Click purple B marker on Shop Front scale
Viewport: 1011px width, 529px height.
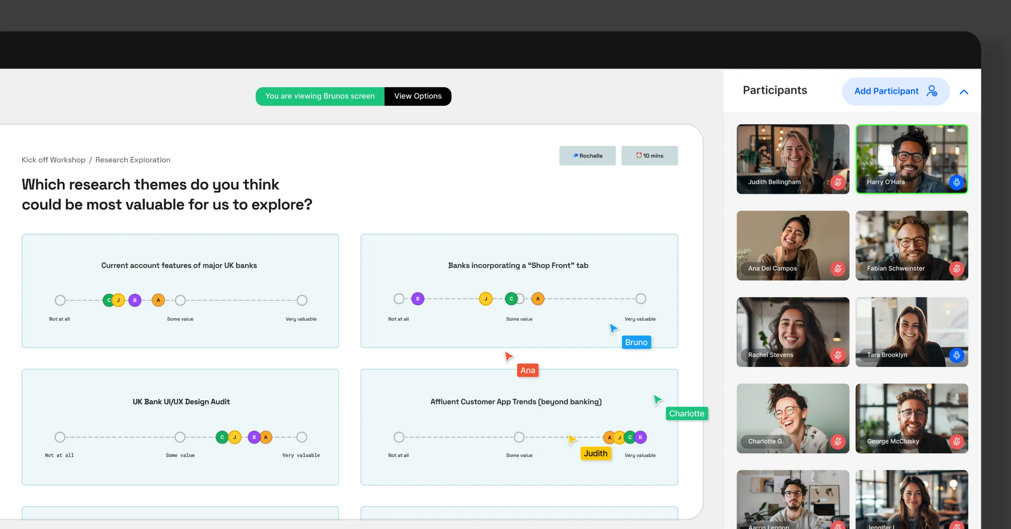tap(417, 299)
